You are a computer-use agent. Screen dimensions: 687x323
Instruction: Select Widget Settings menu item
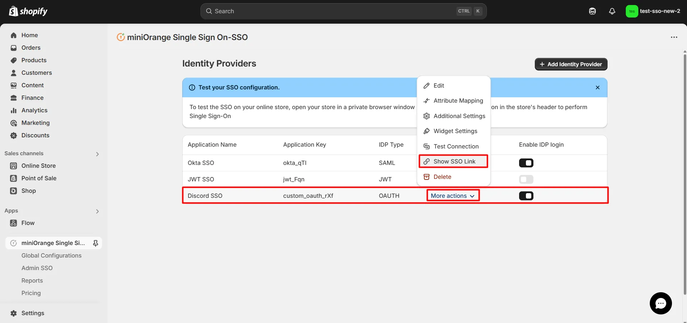454,131
